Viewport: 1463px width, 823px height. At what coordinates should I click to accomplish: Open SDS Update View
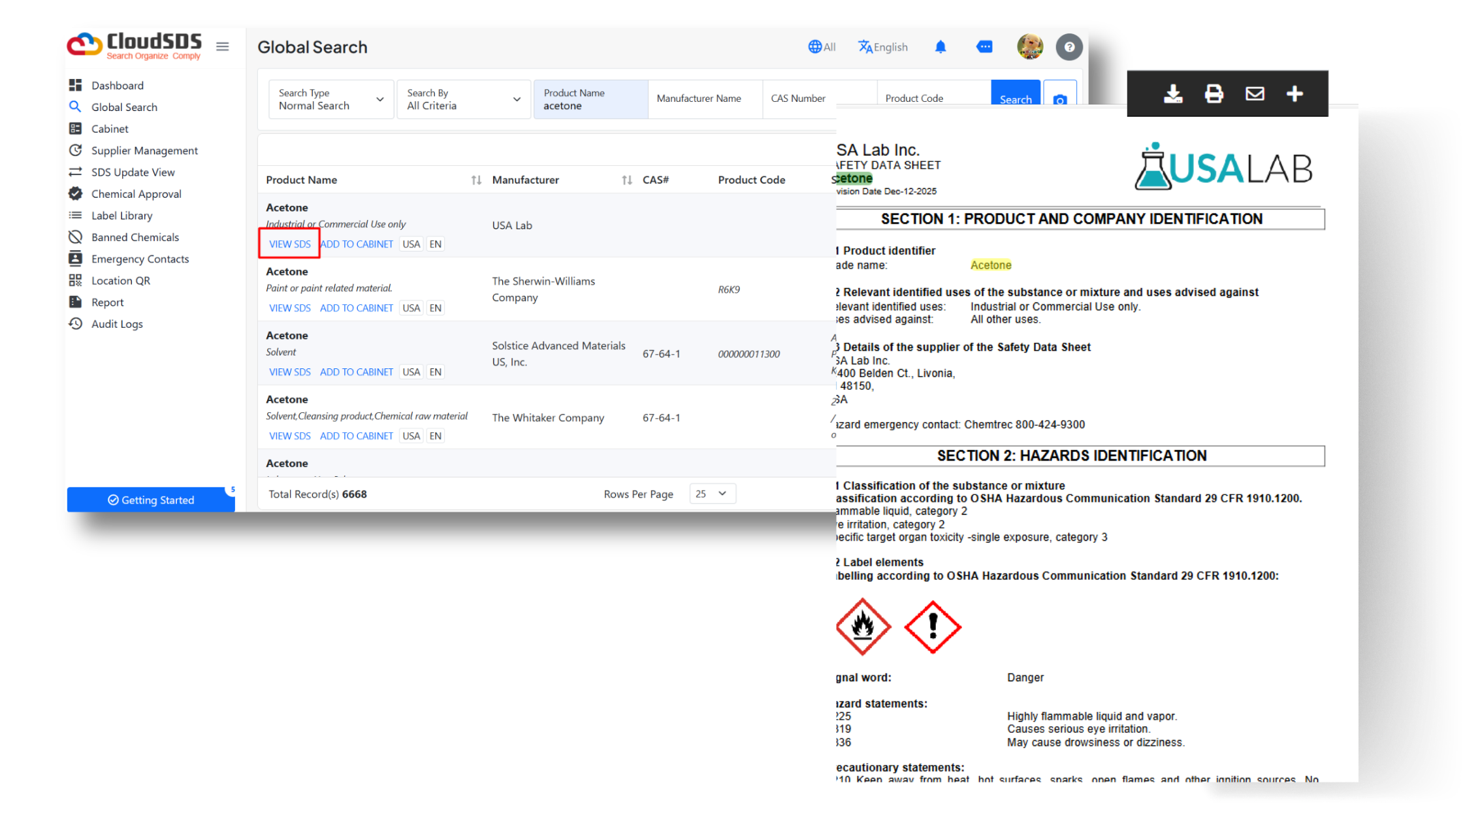pyautogui.click(x=133, y=172)
